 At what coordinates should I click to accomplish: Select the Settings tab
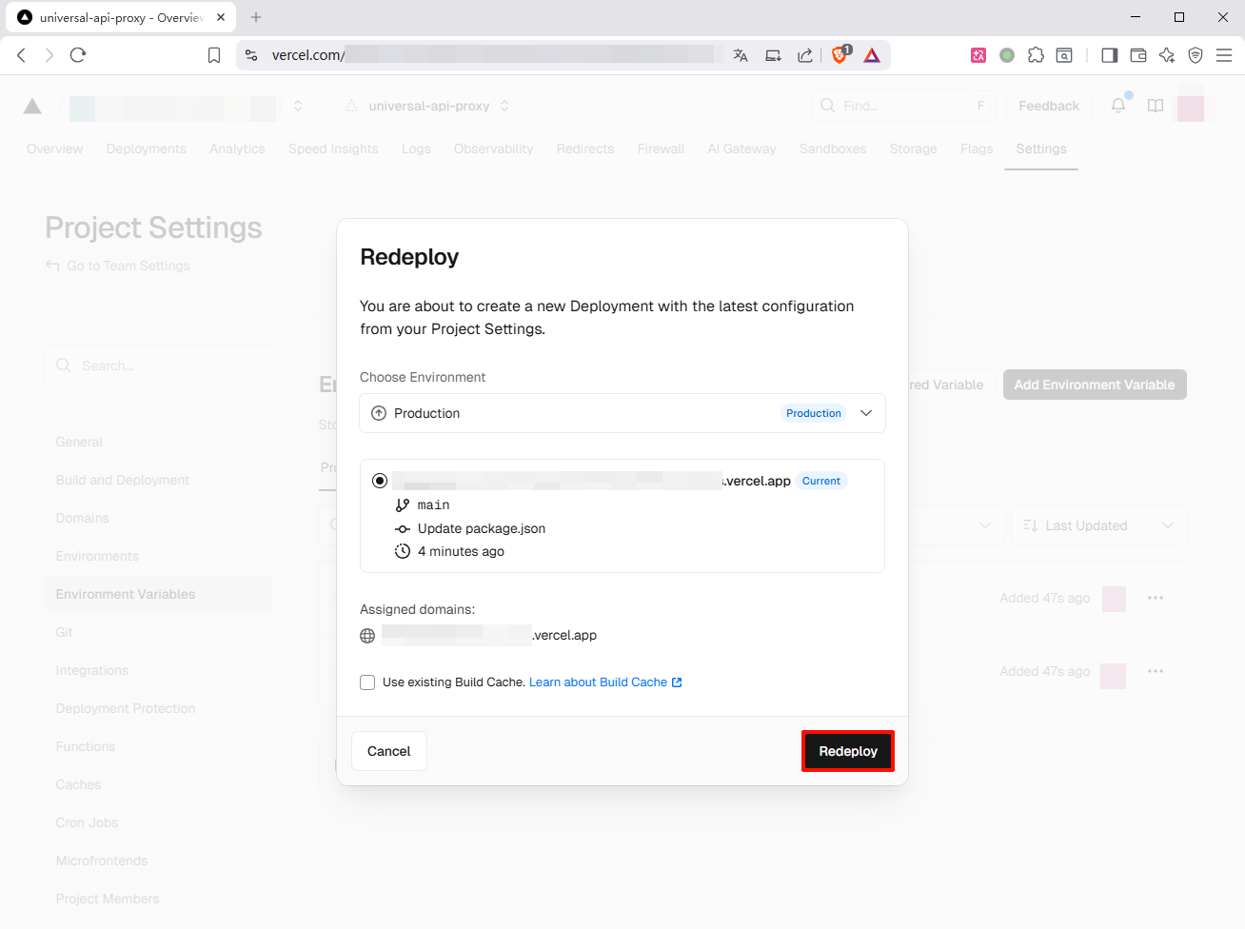[x=1041, y=148]
